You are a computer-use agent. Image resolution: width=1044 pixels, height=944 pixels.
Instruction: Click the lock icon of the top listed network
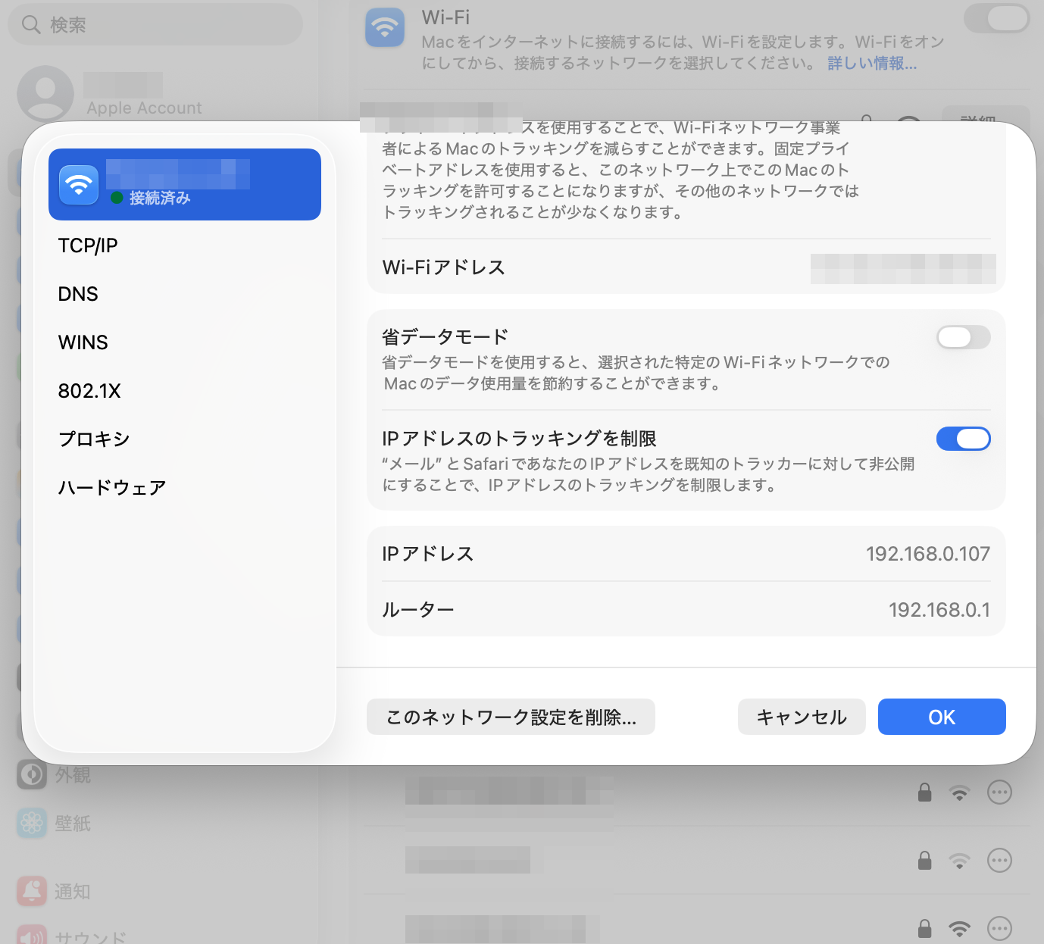pos(924,792)
